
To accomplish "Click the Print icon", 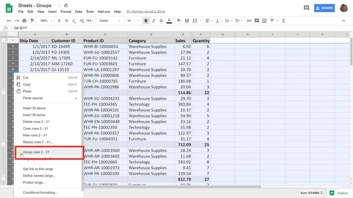I will point(24,21).
